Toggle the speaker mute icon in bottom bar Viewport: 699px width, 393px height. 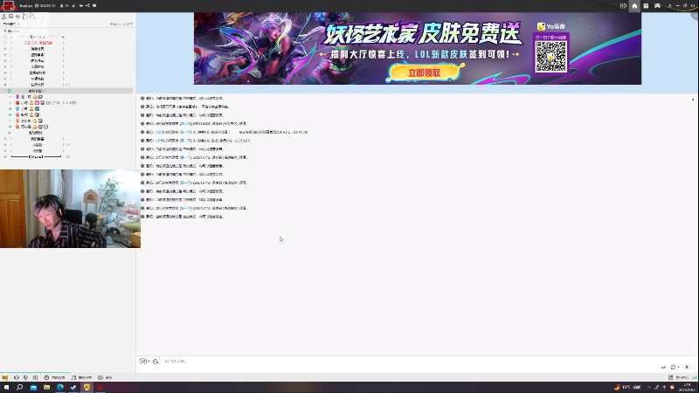(x=17, y=377)
